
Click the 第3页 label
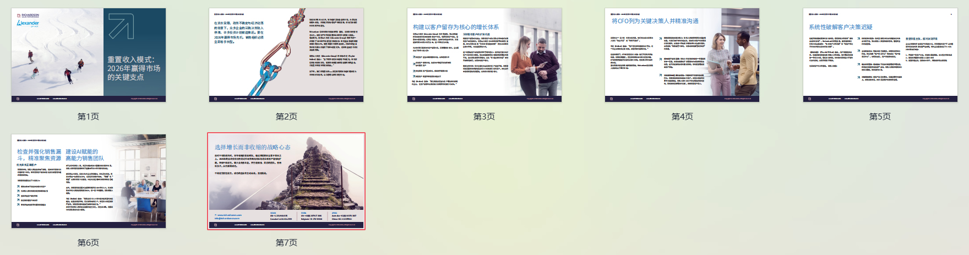click(484, 117)
